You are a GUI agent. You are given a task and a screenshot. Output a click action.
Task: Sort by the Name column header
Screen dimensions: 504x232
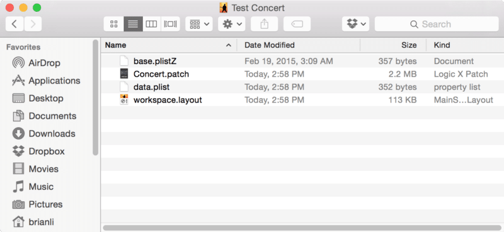[115, 45]
